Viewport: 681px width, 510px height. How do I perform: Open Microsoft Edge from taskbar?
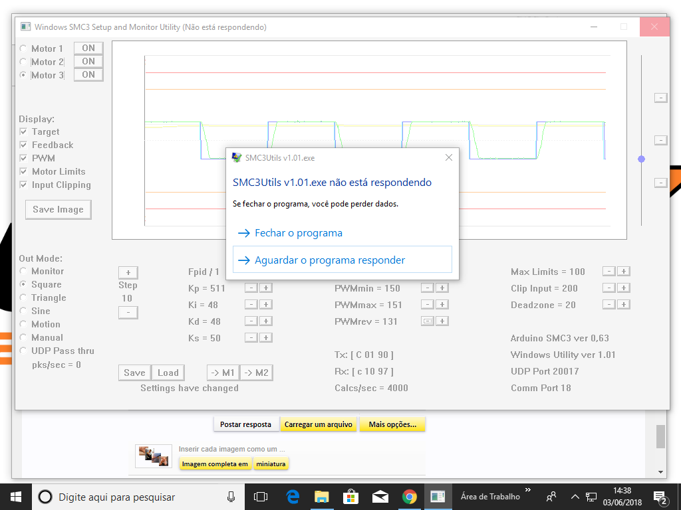293,497
